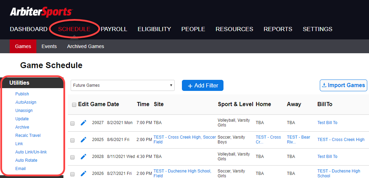Open bill-to TEST - Cross Creek High
The image size is (369, 178).
click(x=341, y=140)
